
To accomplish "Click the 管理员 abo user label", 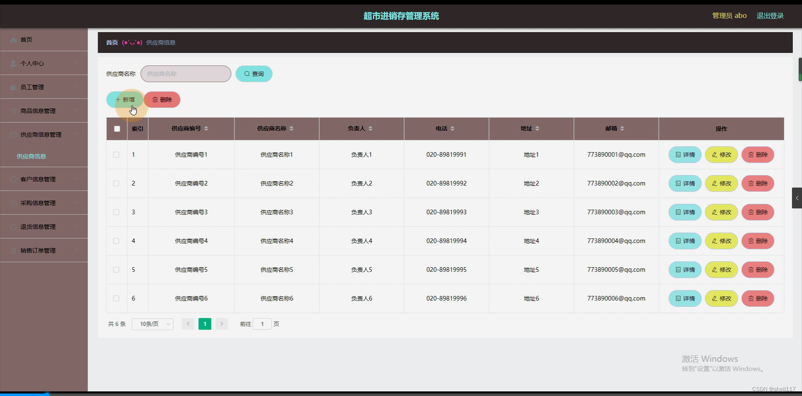I will pyautogui.click(x=729, y=16).
